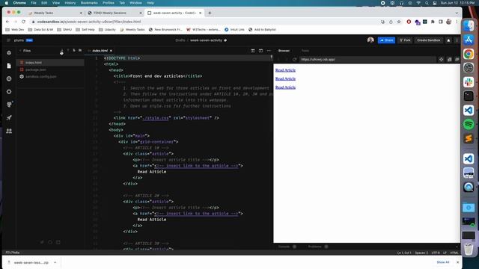This screenshot has height=269, width=479.
Task: Split editor using first layout icon
Action: (253, 51)
